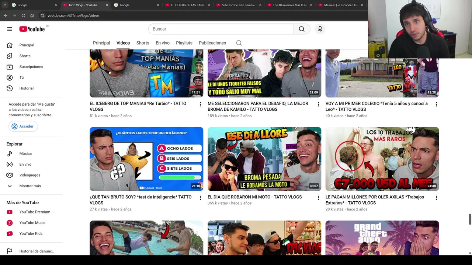Open options menu for VOY A MI PRIMER COLEGIO
The height and width of the screenshot is (265, 472).
tap(436, 105)
